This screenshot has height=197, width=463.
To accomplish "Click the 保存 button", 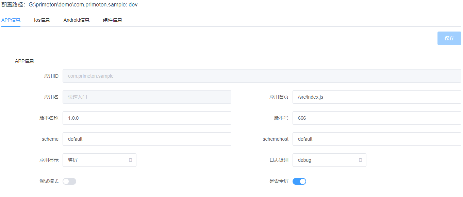I will point(449,38).
